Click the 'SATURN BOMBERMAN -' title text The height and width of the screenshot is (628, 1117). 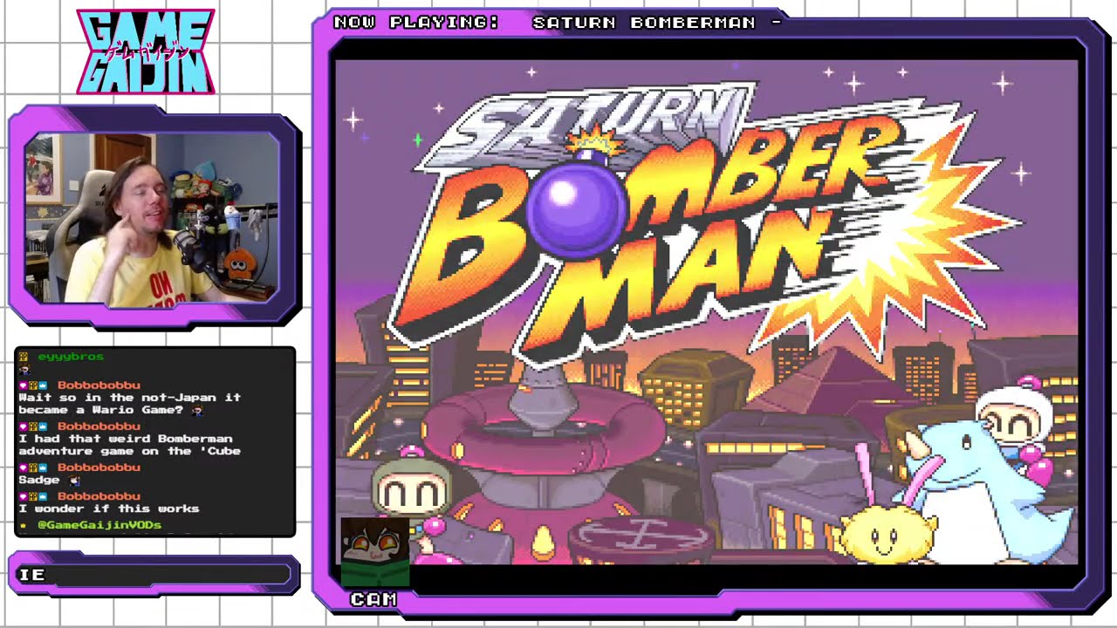[x=656, y=22]
